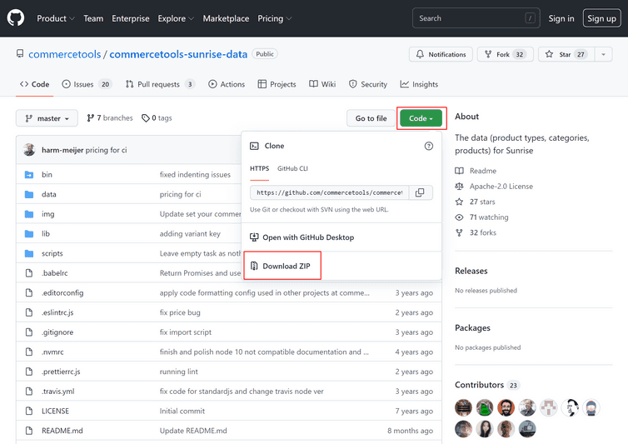Open the Wiki tab

click(x=322, y=84)
